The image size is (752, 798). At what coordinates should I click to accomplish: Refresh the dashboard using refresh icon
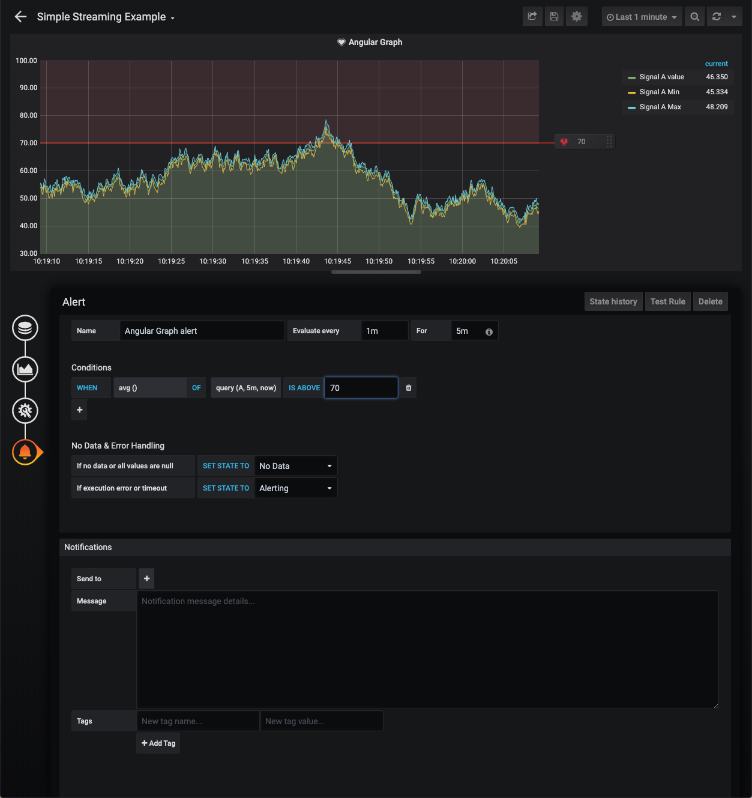[x=717, y=17]
